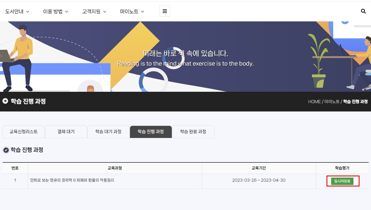Expand the 도서안내 dropdown menu
This screenshot has height=210, width=371.
point(17,12)
